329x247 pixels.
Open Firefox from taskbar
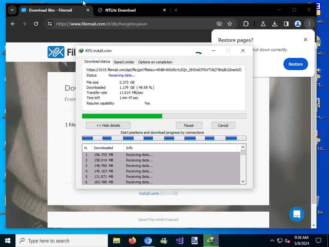point(132,241)
